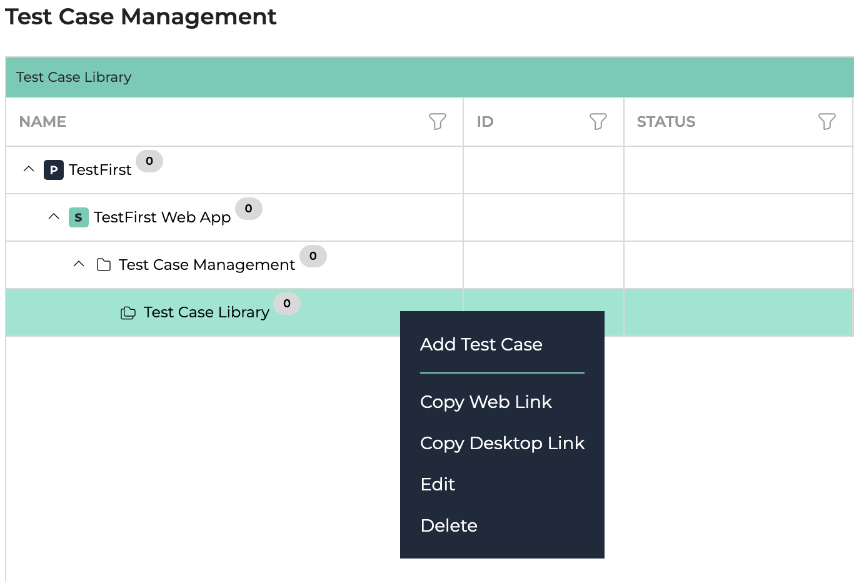Click the NAME column header
The height and width of the screenshot is (581, 854).
[x=43, y=122]
